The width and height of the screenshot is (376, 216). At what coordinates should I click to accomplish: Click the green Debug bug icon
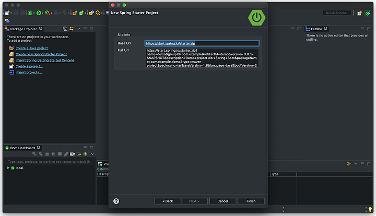(30, 13)
